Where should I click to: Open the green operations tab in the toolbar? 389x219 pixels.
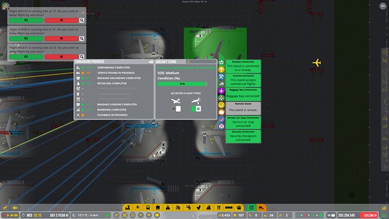point(251,208)
